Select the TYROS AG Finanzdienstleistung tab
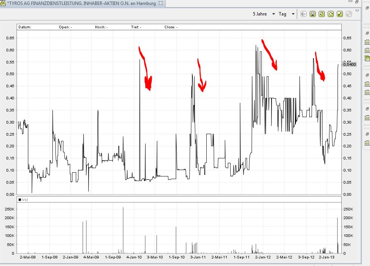This screenshot has height=266, width=370. (x=81, y=3)
